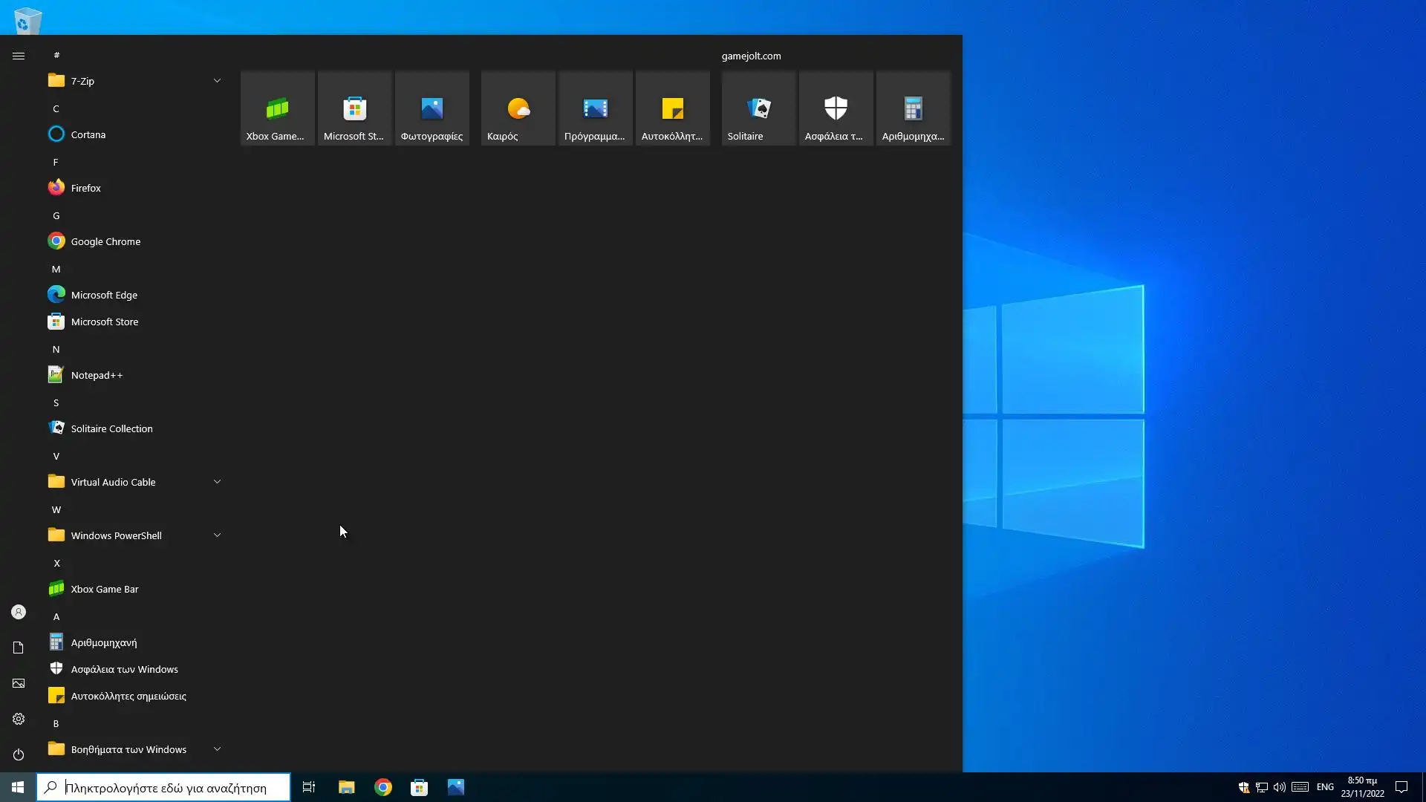This screenshot has height=802, width=1426.
Task: Open the Windows Security shield tile
Action: [x=836, y=108]
